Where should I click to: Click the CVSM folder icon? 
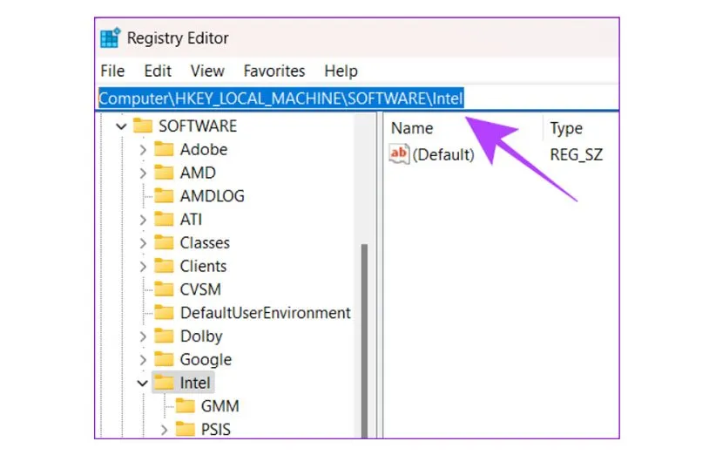pyautogui.click(x=165, y=289)
